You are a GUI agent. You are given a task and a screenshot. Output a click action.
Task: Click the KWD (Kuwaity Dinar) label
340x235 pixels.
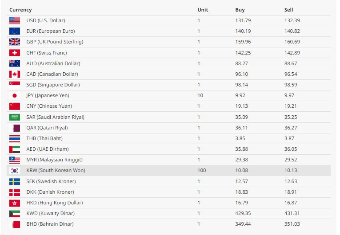tap(51, 213)
